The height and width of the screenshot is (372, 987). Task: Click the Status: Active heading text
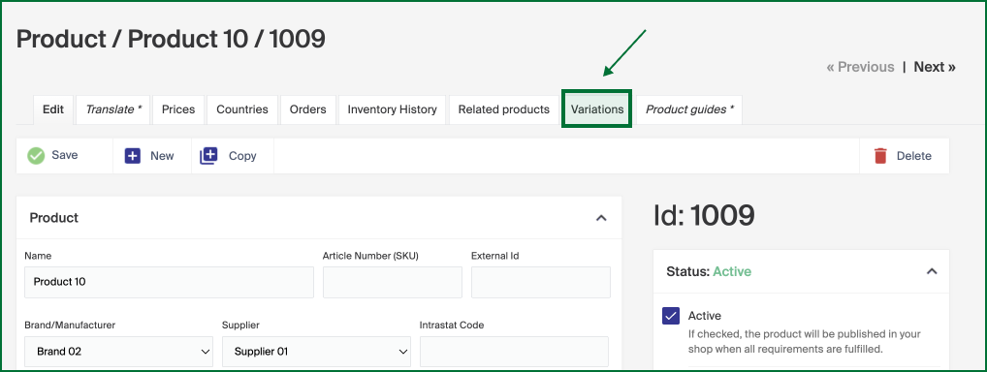709,271
